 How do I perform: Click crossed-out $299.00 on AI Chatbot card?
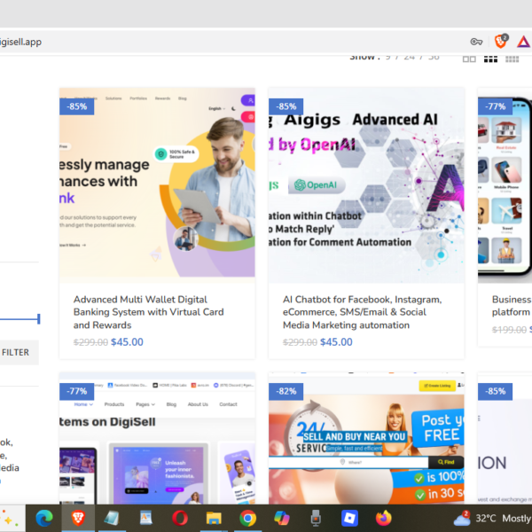click(x=300, y=342)
